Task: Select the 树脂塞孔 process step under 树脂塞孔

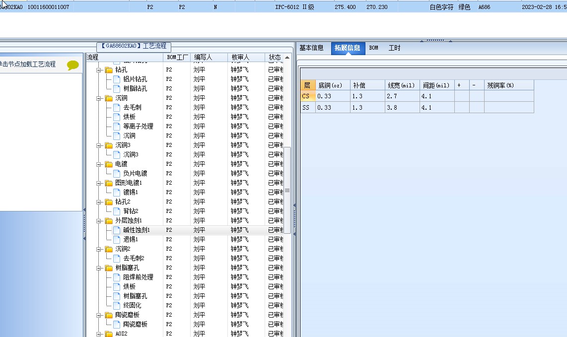Action: coord(135,296)
